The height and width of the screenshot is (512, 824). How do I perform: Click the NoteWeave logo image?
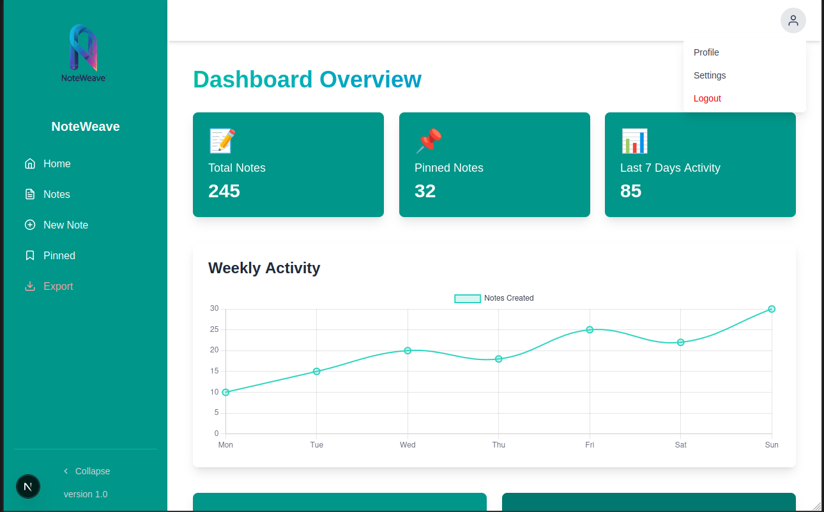click(84, 54)
